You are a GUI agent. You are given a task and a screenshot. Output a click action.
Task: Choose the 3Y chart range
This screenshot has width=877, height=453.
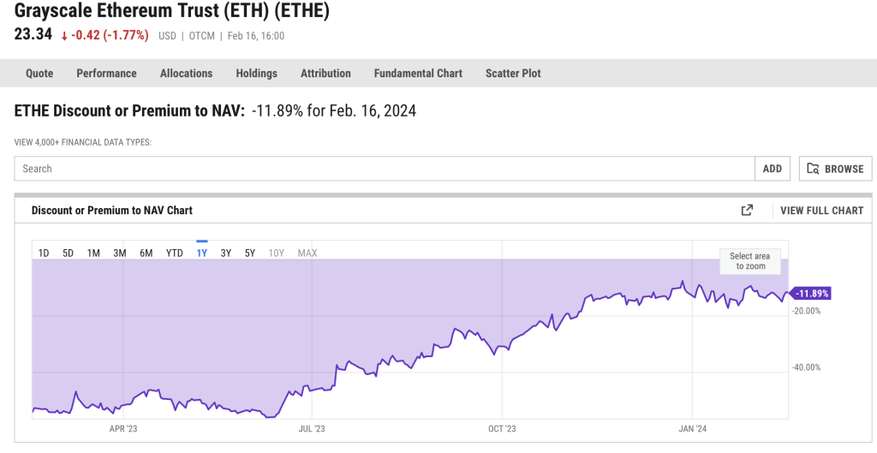226,253
